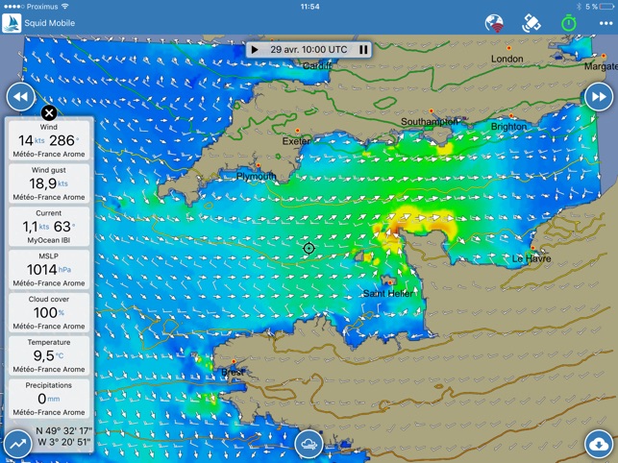618x463 pixels.
Task: Tap the 11:54 clock in status bar
Action: tap(309, 7)
